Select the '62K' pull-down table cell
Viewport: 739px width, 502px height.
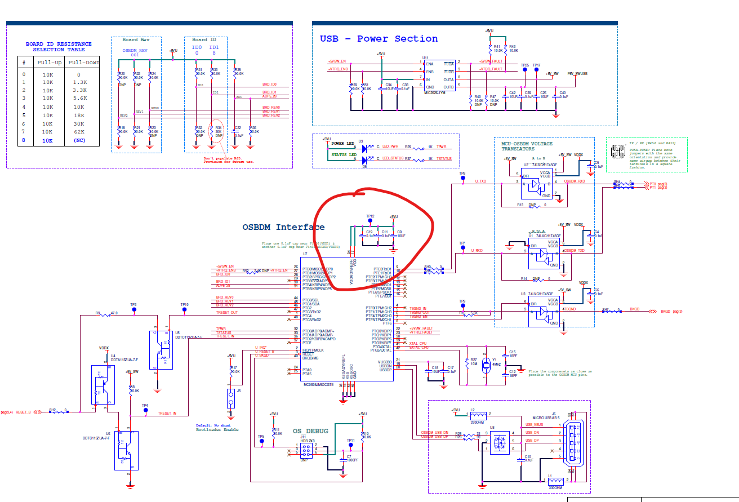point(78,132)
